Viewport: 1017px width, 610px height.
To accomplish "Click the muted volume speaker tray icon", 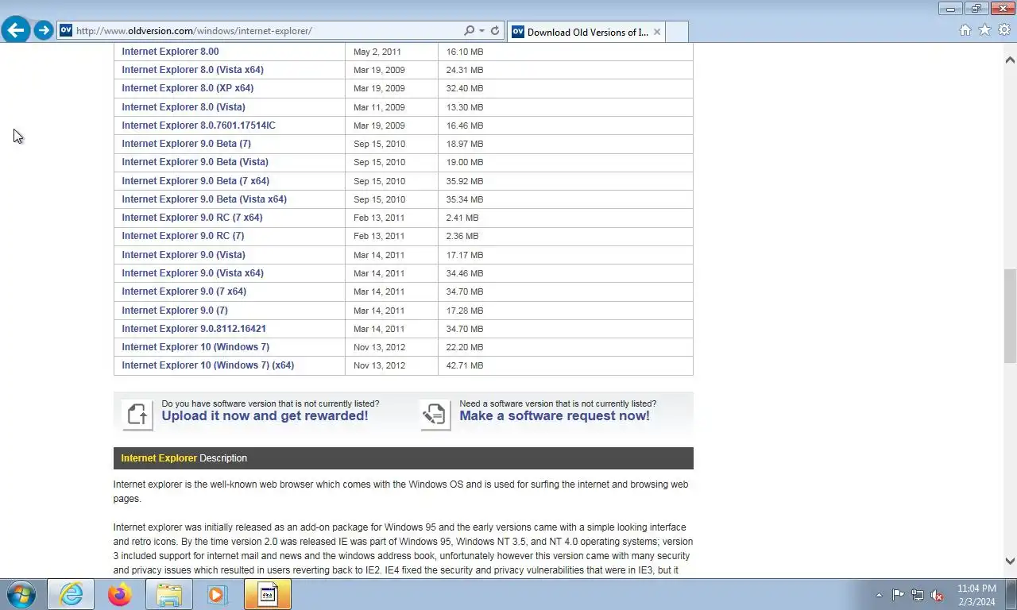I will pyautogui.click(x=937, y=595).
